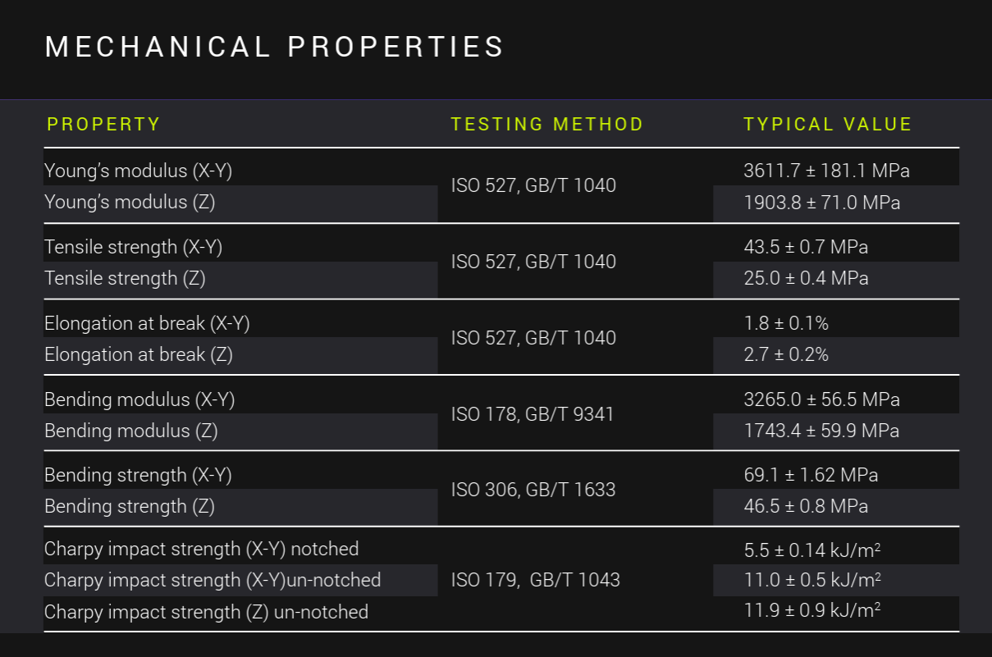Screen dimensions: 992x657
Task: Click the ISO 179, GB/T 1043 method cell
Action: click(535, 580)
